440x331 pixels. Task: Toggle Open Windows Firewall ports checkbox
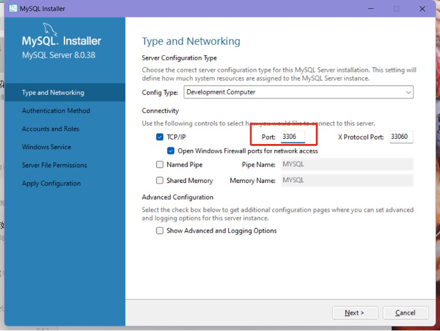(x=171, y=151)
